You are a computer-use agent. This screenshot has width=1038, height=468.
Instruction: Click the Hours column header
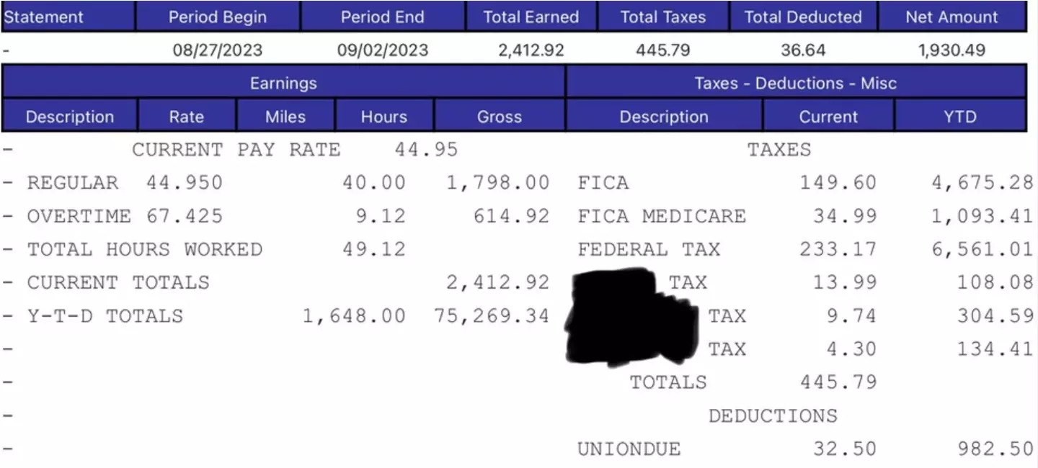(383, 117)
